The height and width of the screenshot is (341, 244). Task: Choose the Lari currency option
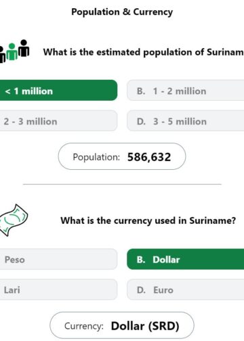pos(58,290)
